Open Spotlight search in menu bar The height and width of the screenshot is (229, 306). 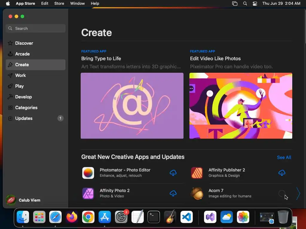245,4
